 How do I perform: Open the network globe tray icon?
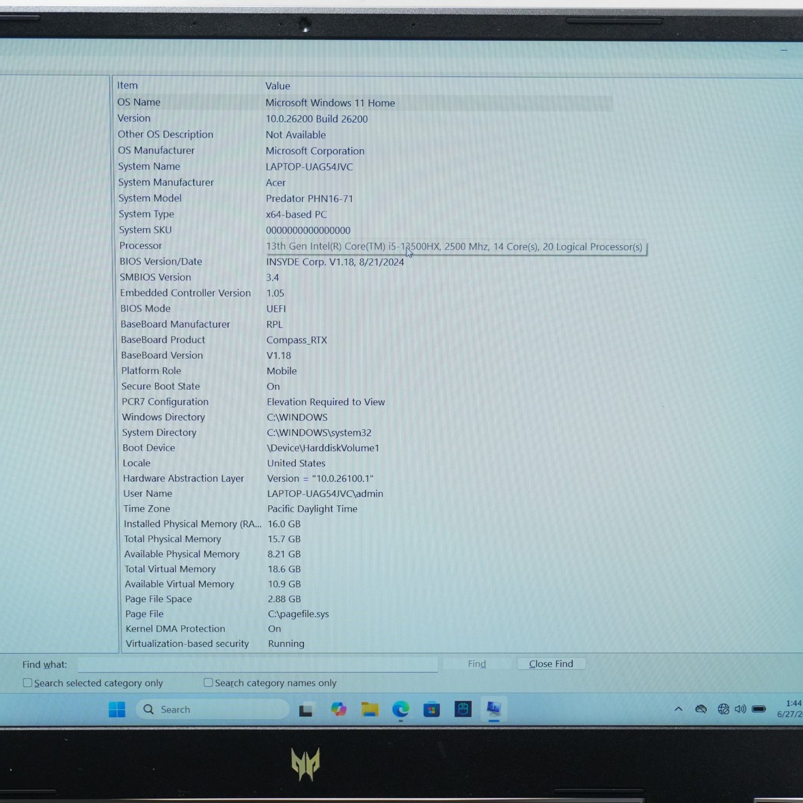(x=723, y=709)
